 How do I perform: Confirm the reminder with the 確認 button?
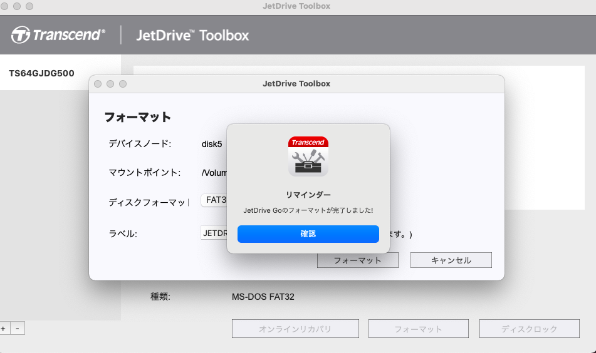(308, 234)
